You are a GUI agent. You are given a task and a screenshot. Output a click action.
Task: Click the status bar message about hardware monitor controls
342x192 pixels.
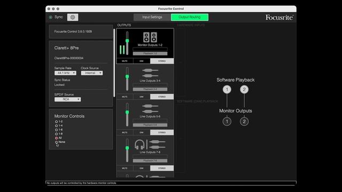(x=82, y=183)
